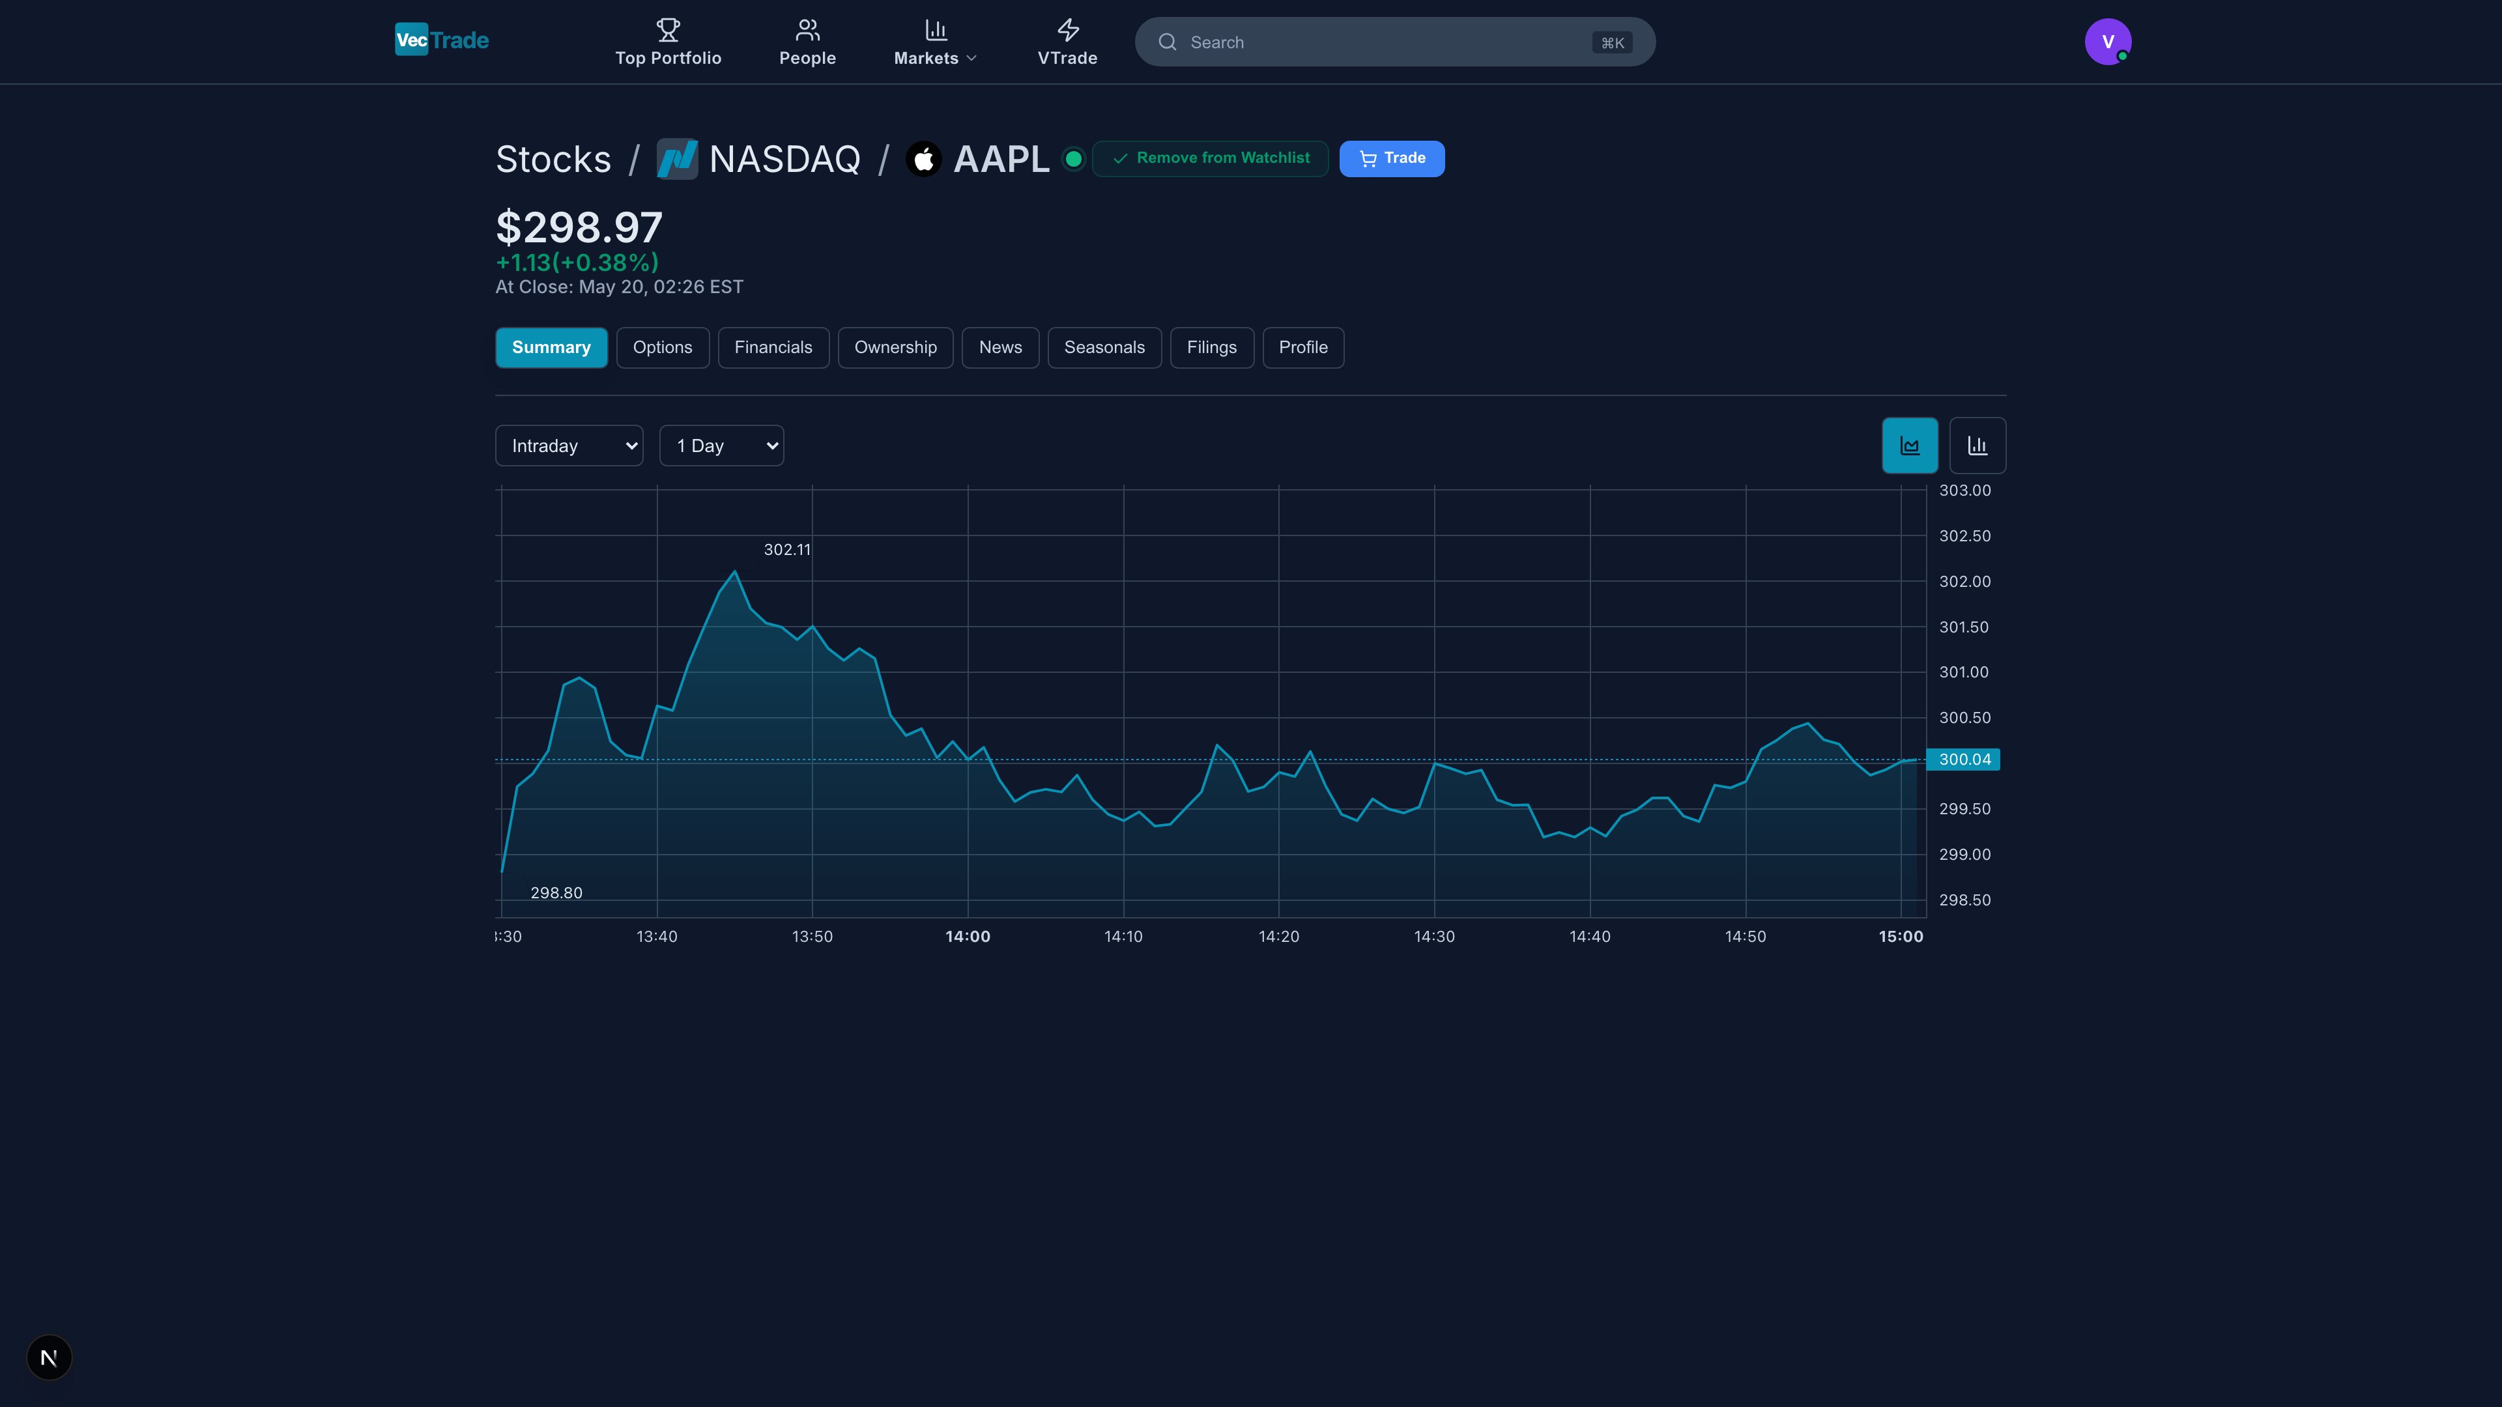Switch to the Profile tab

(1303, 348)
